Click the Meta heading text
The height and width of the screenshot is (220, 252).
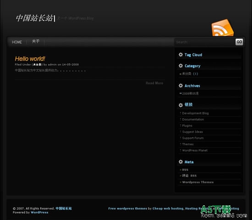pos(189,162)
